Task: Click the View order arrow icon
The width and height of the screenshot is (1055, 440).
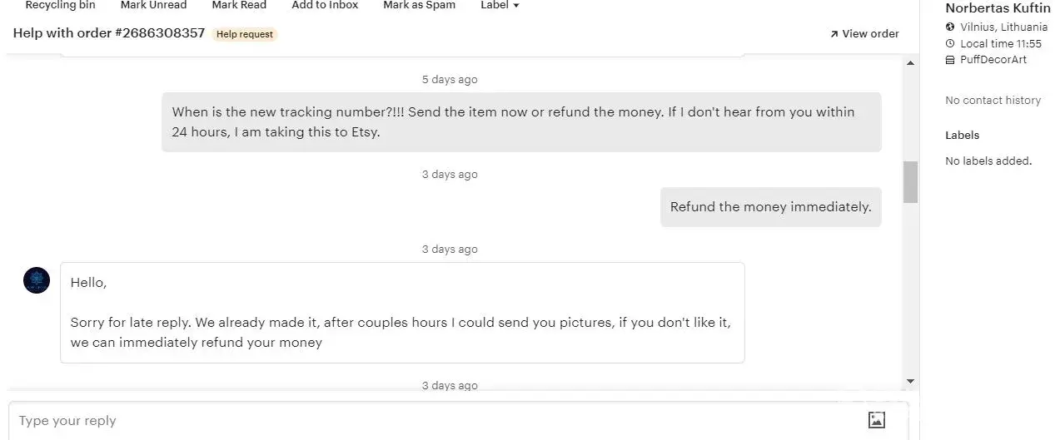Action: click(x=834, y=34)
